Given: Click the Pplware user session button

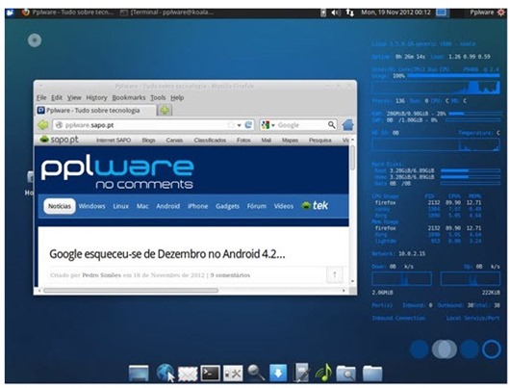Looking at the screenshot, I should pyautogui.click(x=487, y=13).
